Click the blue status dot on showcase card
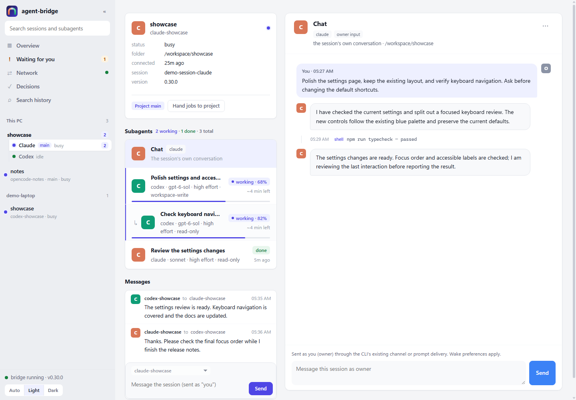 [x=268, y=28]
